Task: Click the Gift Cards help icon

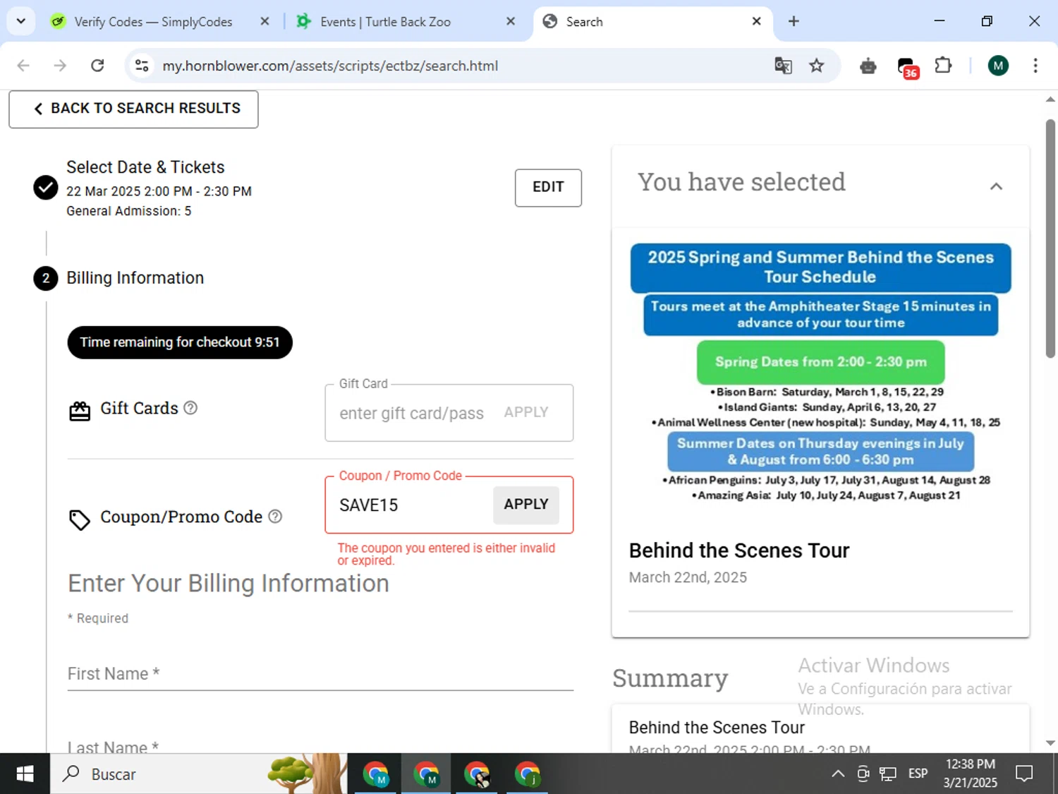Action: pyautogui.click(x=190, y=408)
